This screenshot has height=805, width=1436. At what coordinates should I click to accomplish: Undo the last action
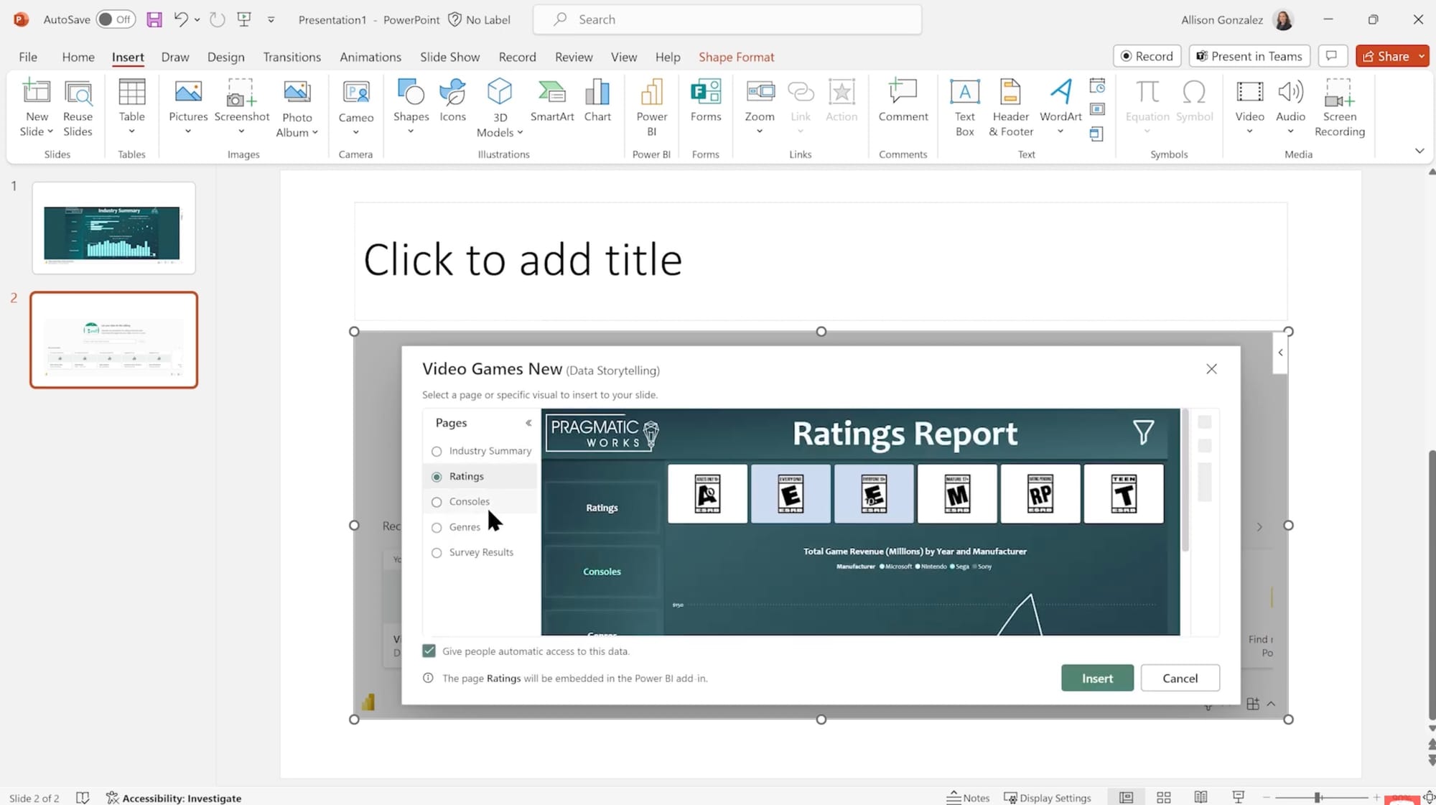(181, 19)
